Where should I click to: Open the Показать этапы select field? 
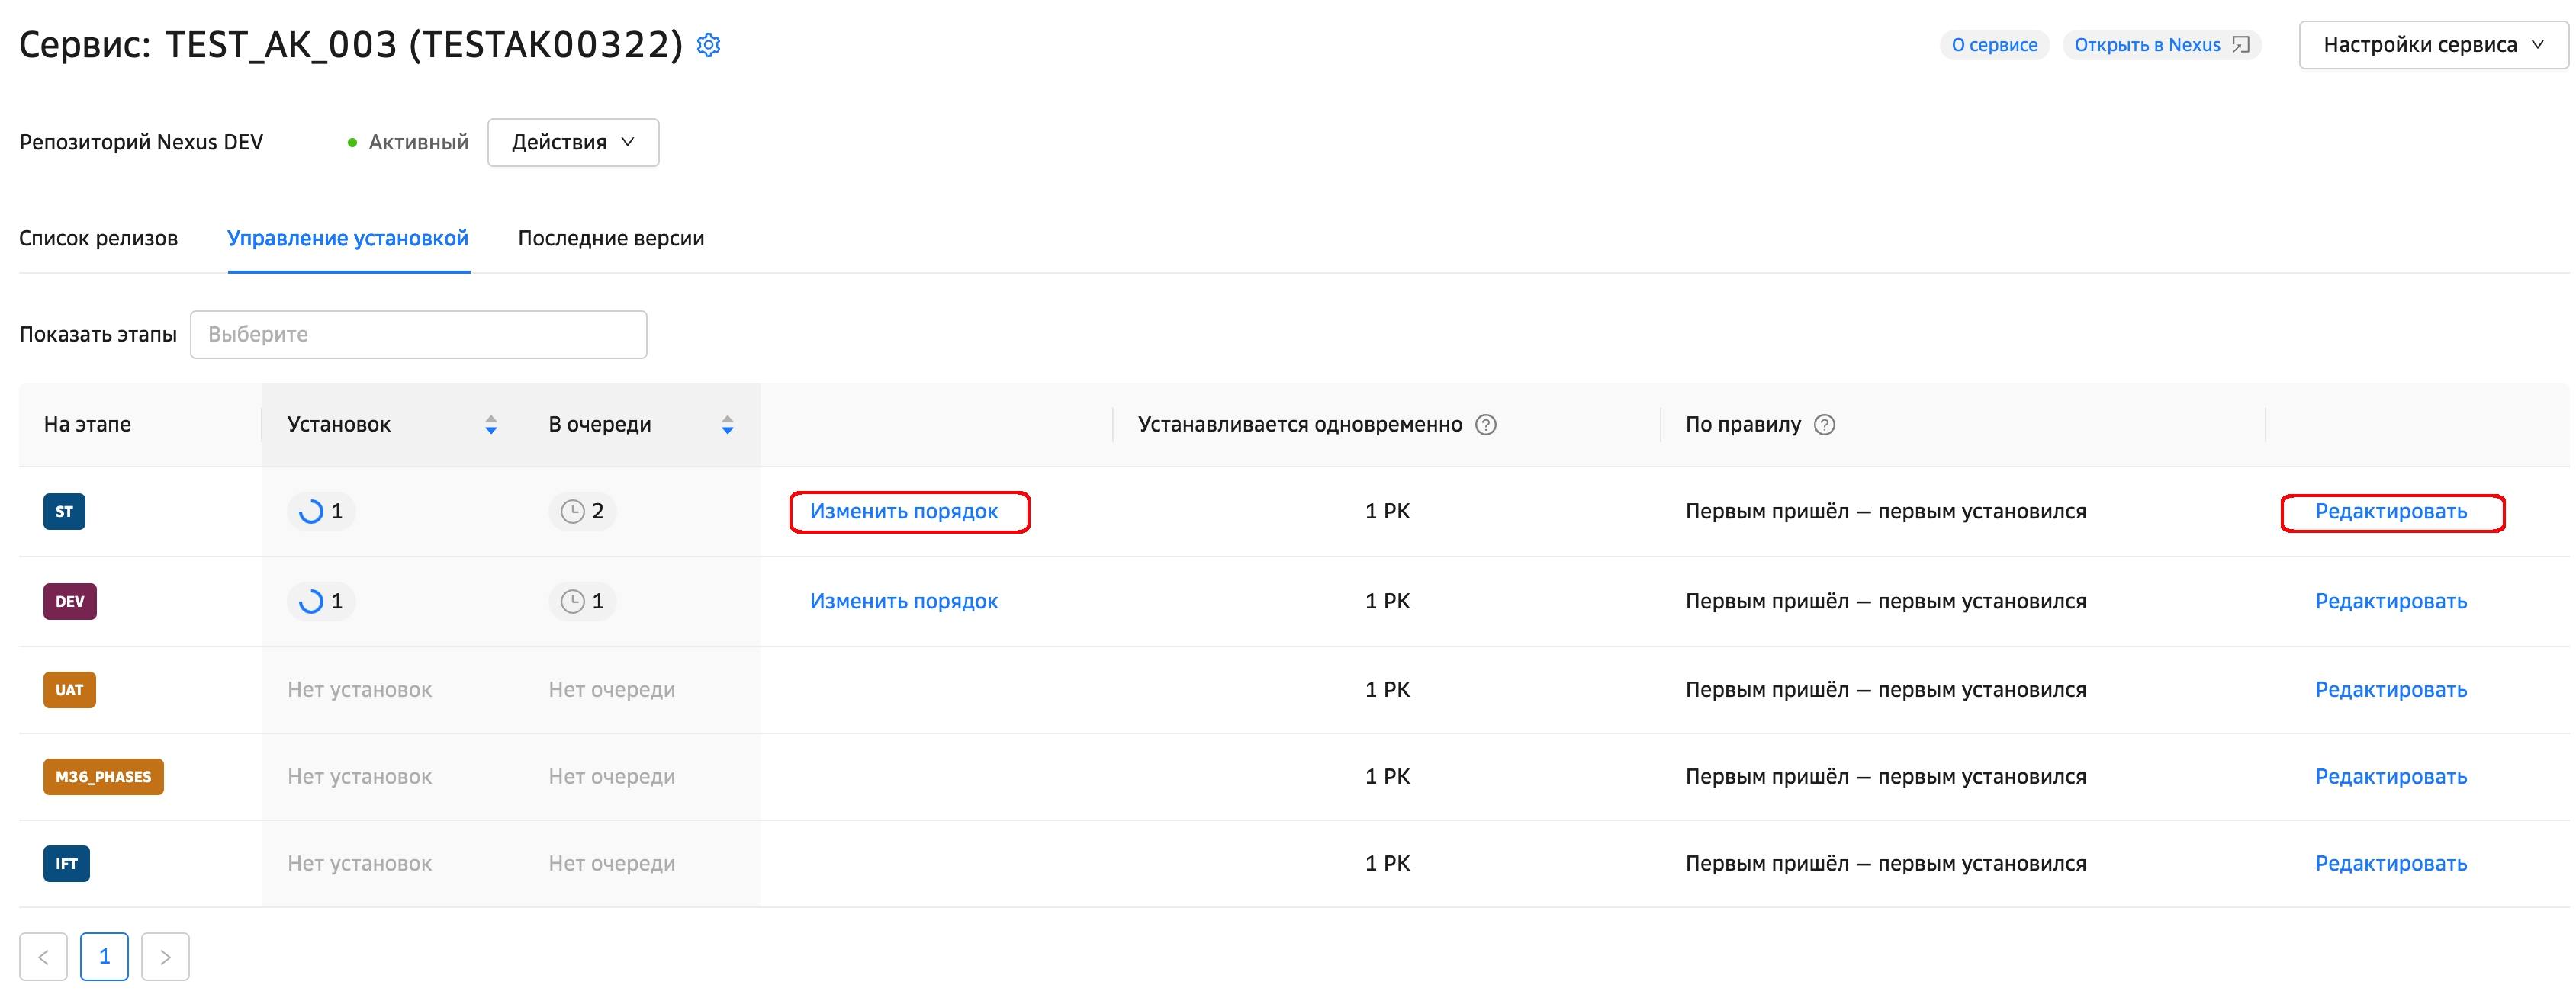point(418,335)
